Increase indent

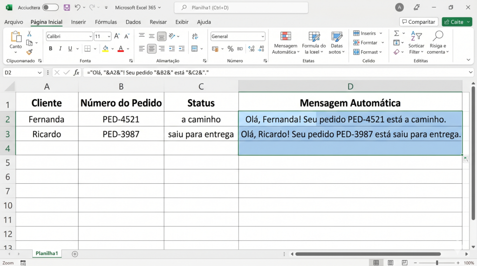(182, 48)
